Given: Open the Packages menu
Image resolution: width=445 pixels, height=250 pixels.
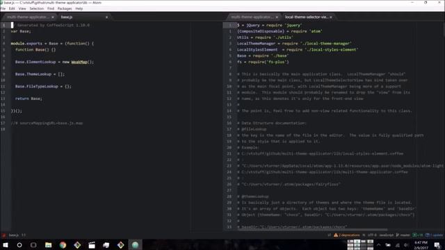Looking at the screenshot, I should point(65,8).
